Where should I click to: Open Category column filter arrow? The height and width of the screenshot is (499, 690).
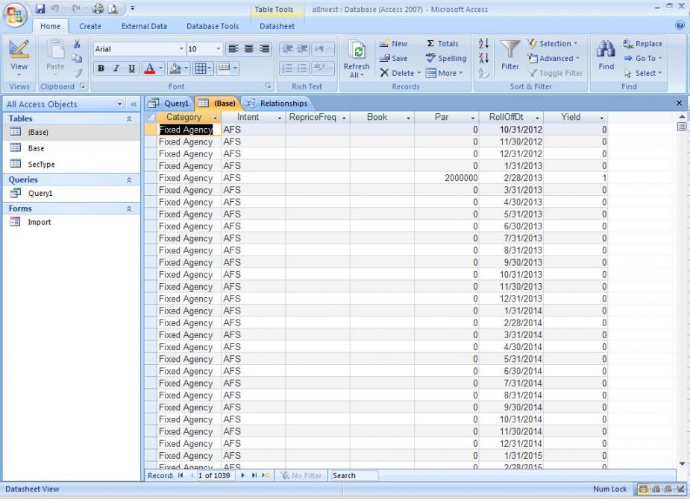215,118
